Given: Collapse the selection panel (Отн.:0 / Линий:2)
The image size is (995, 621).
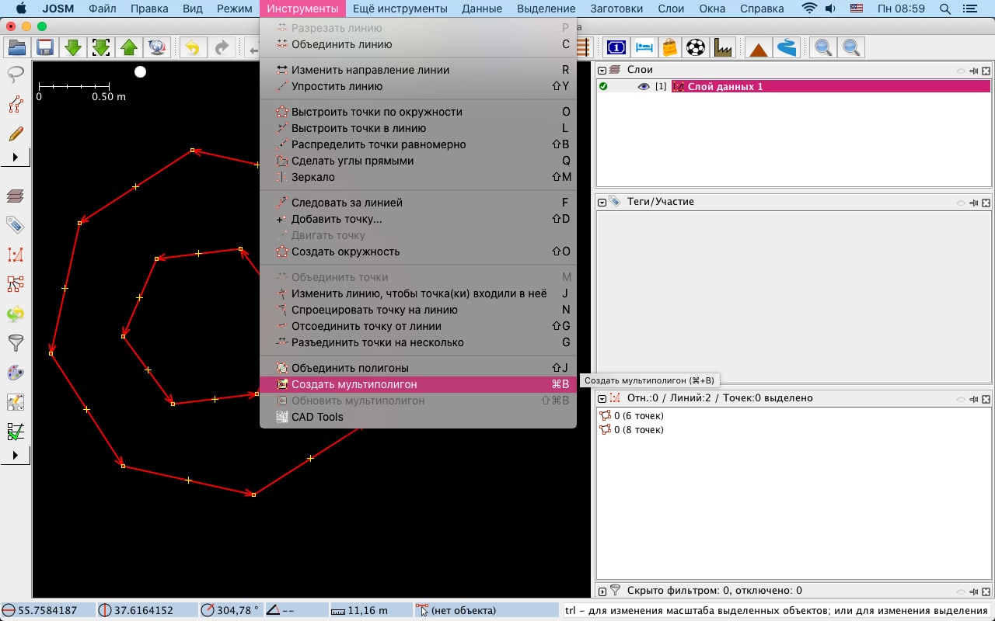Looking at the screenshot, I should coord(602,398).
